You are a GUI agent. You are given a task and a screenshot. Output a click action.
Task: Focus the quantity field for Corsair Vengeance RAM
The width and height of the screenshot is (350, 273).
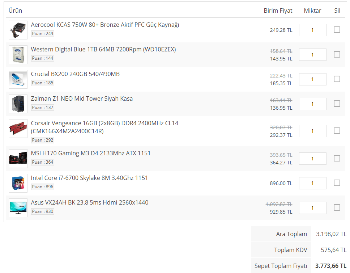click(312, 131)
